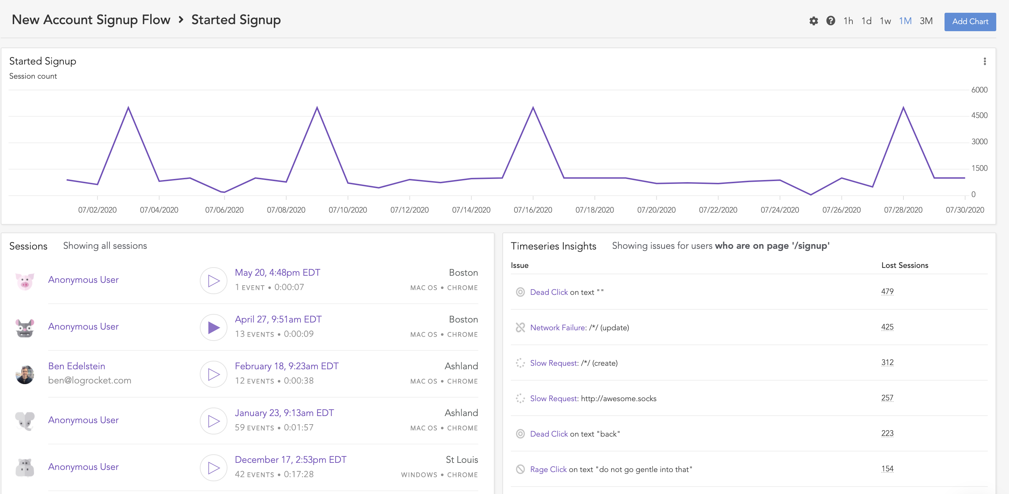Screen dimensions: 1009x494
Task: Click 479 lost sessions count
Action: (887, 291)
